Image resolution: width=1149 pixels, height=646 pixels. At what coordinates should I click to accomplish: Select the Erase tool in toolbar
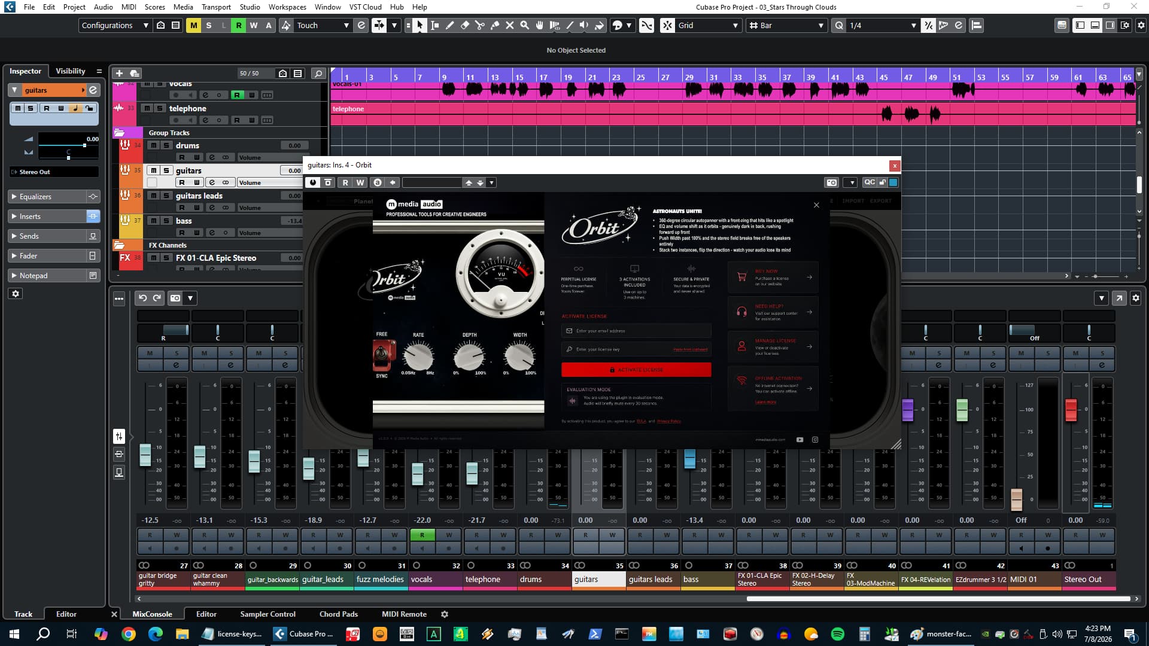click(x=464, y=25)
